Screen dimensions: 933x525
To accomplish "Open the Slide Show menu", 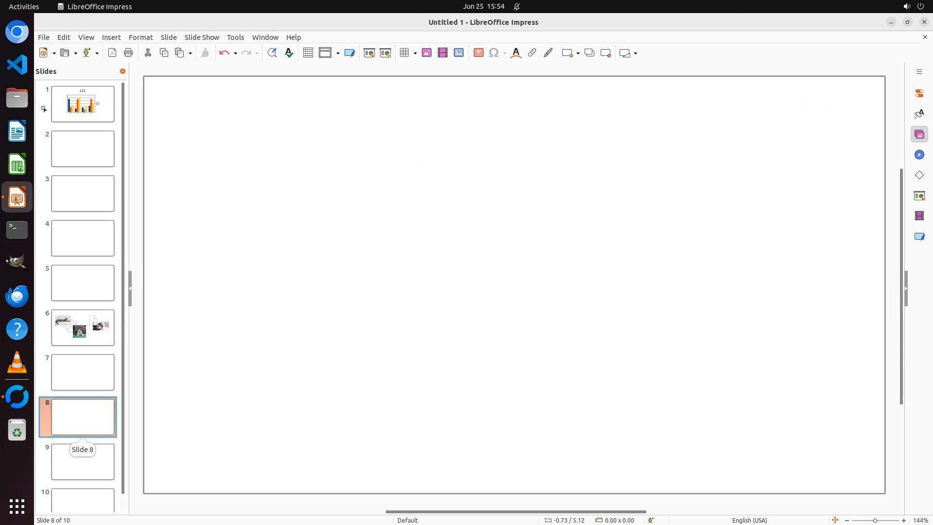I will click(x=202, y=37).
